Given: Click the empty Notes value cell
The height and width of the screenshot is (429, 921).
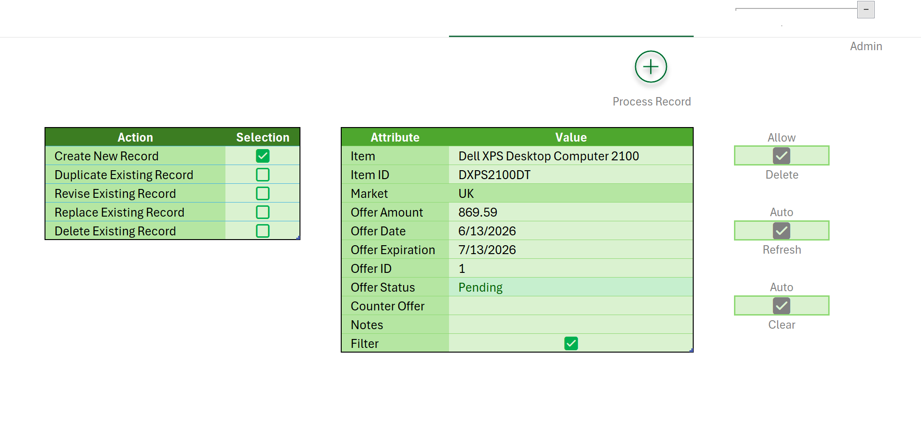Looking at the screenshot, I should click(570, 324).
